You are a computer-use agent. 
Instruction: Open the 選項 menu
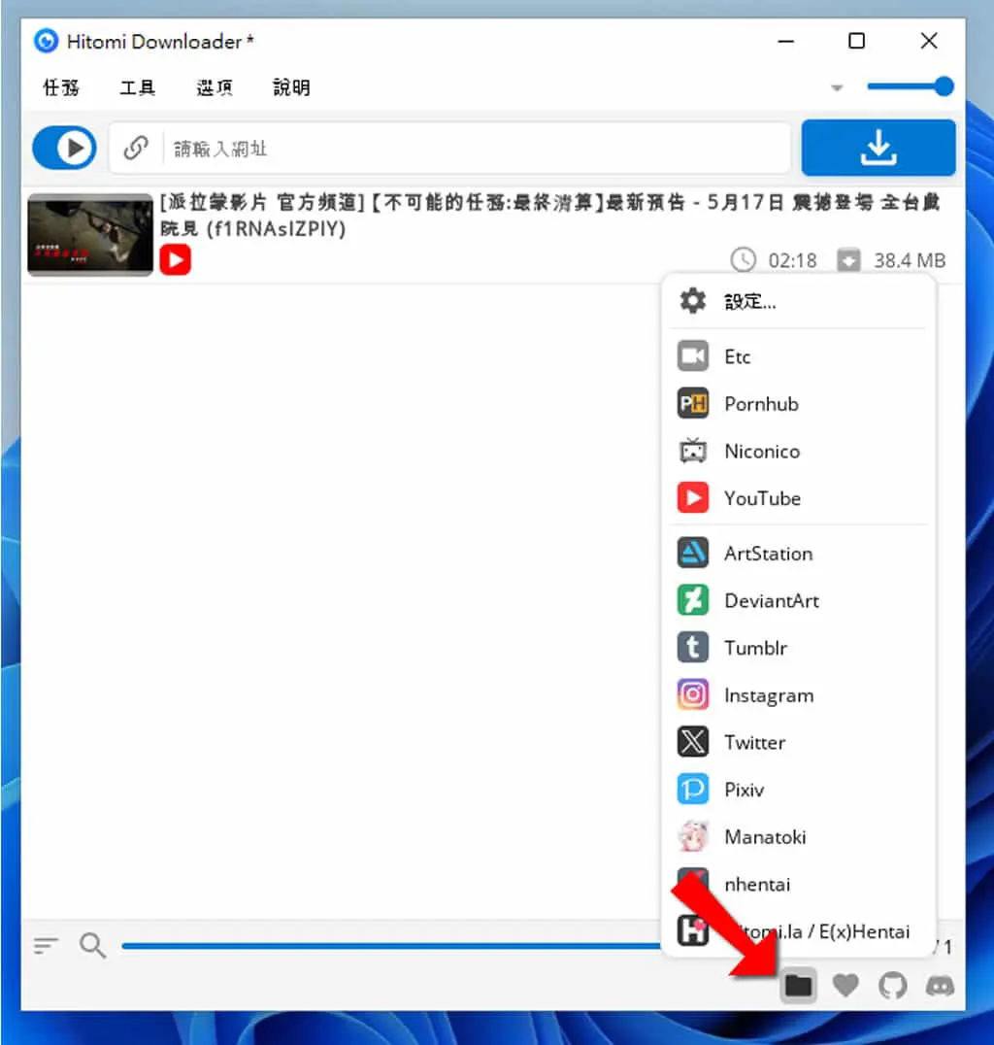[x=215, y=87]
